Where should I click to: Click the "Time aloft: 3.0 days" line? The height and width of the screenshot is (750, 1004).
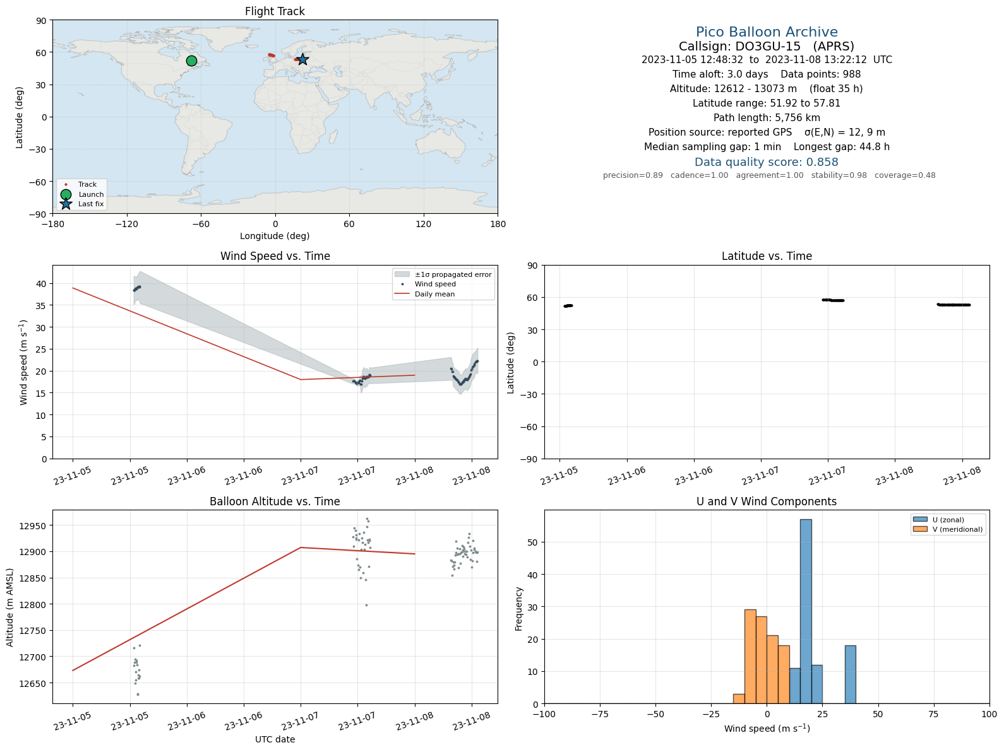(767, 74)
